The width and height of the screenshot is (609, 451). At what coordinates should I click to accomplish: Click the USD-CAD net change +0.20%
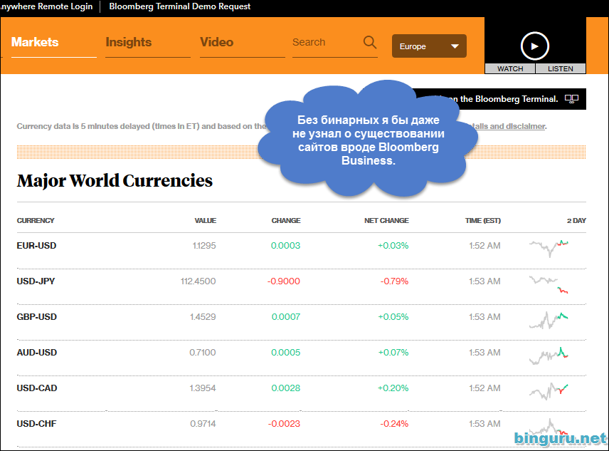[x=393, y=388]
